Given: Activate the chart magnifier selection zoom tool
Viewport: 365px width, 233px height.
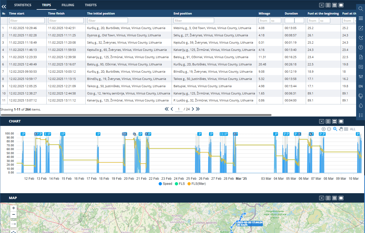Looking at the screenshot, I should (x=335, y=129).
